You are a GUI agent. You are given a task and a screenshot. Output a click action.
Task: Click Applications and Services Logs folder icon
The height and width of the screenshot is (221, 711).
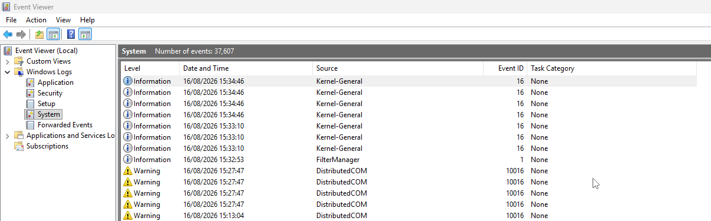[19, 136]
